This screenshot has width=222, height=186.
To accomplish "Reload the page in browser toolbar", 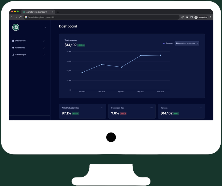I will pyautogui.click(x=20, y=17).
